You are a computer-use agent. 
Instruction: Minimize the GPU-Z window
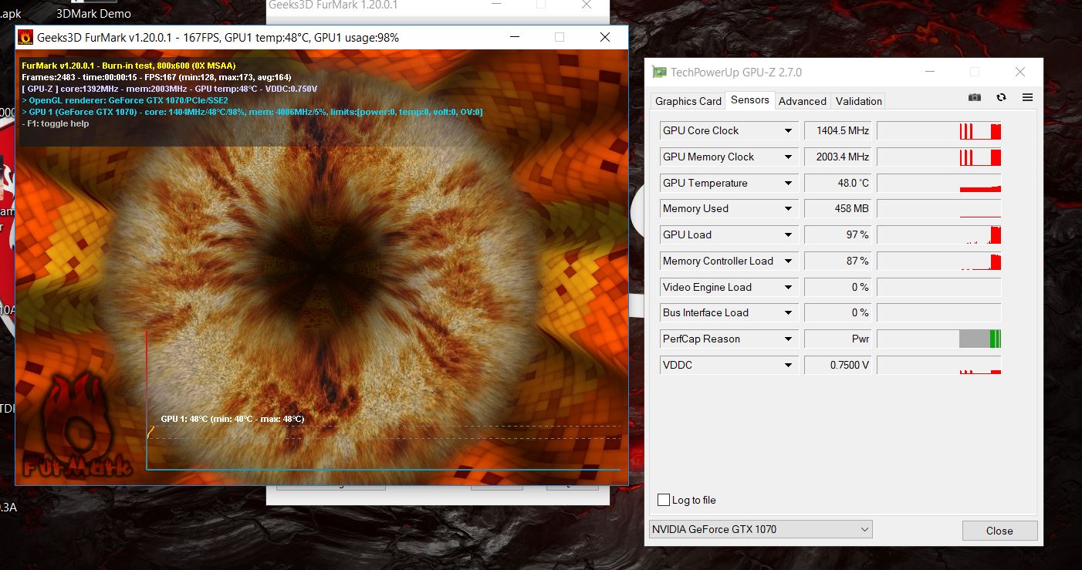(x=929, y=72)
